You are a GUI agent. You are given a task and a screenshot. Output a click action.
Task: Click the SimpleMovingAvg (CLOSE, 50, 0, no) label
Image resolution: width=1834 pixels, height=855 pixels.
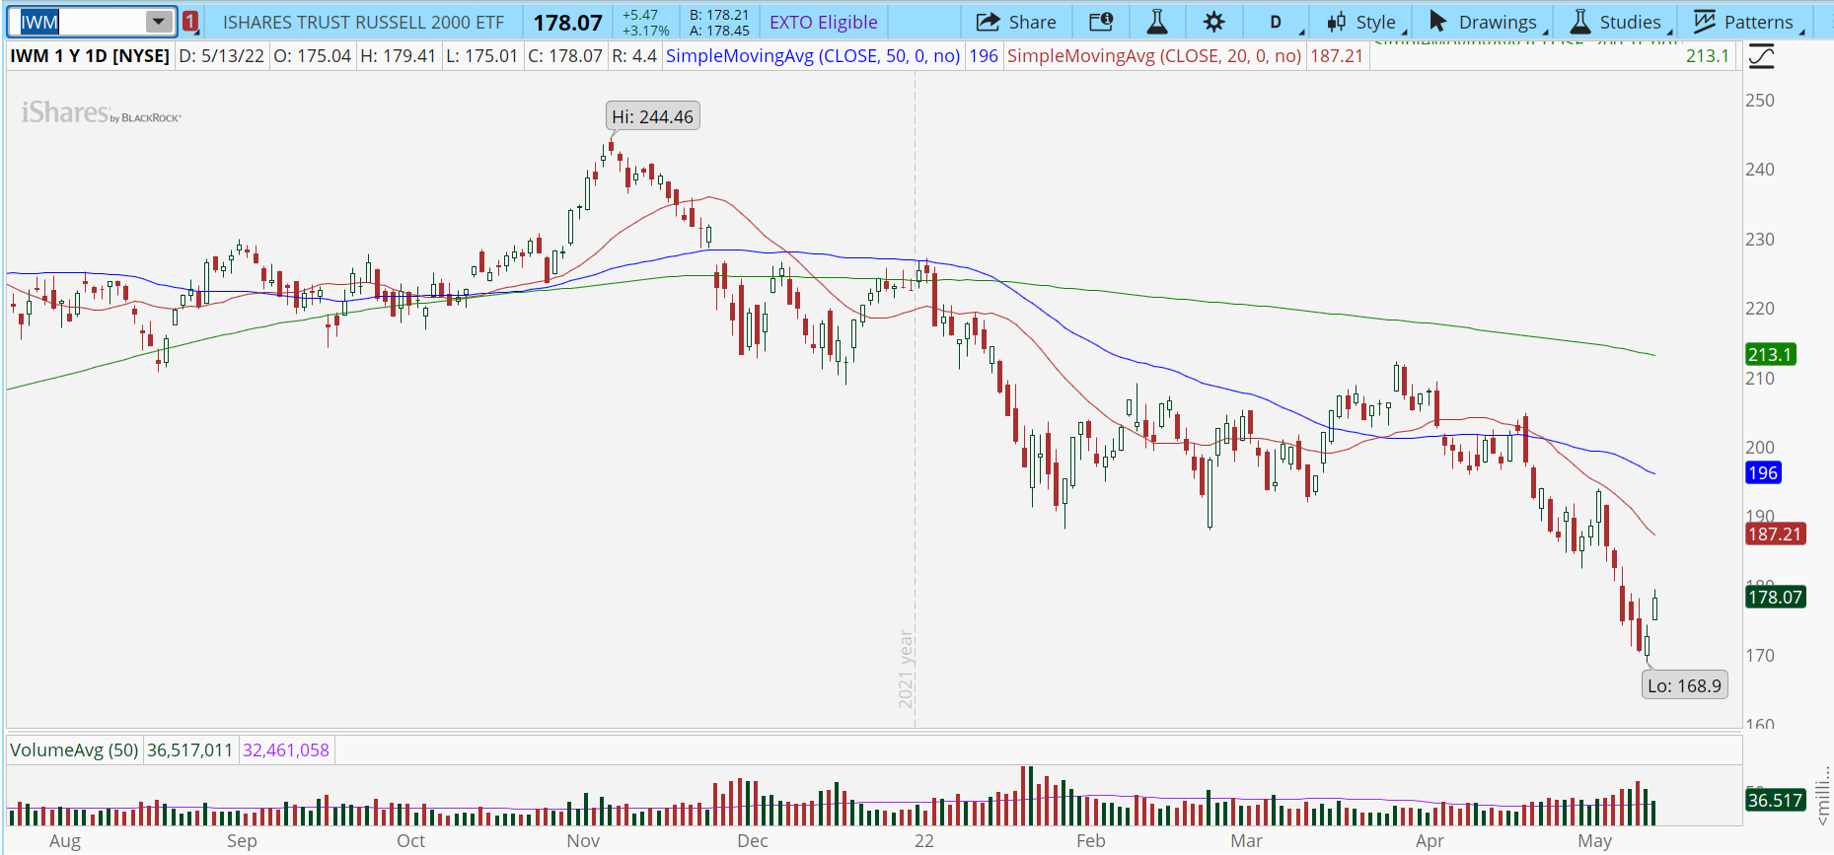point(813,56)
